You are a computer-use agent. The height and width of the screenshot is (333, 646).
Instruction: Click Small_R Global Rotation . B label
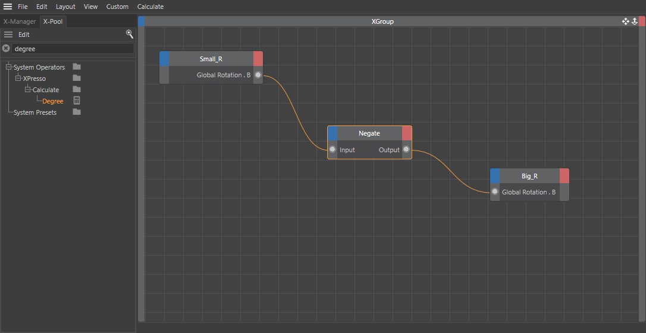pyautogui.click(x=224, y=75)
